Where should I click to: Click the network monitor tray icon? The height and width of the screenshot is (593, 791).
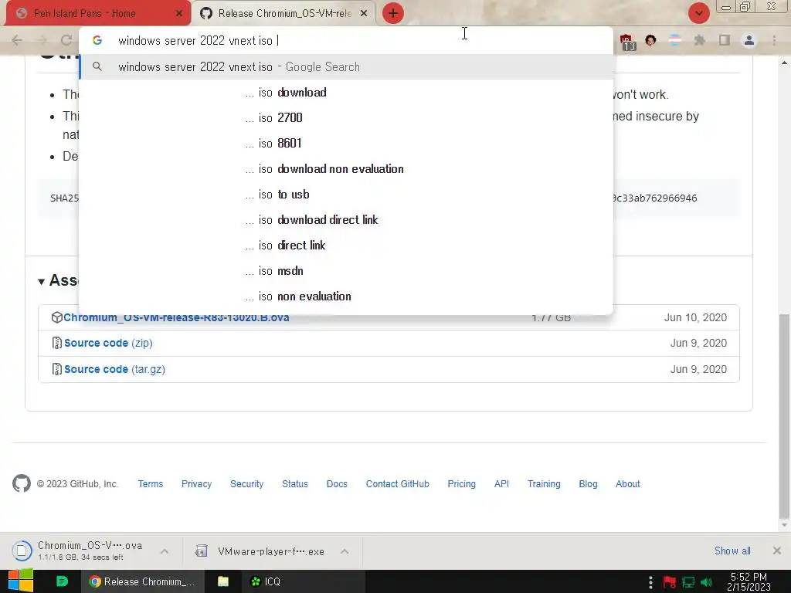click(688, 582)
